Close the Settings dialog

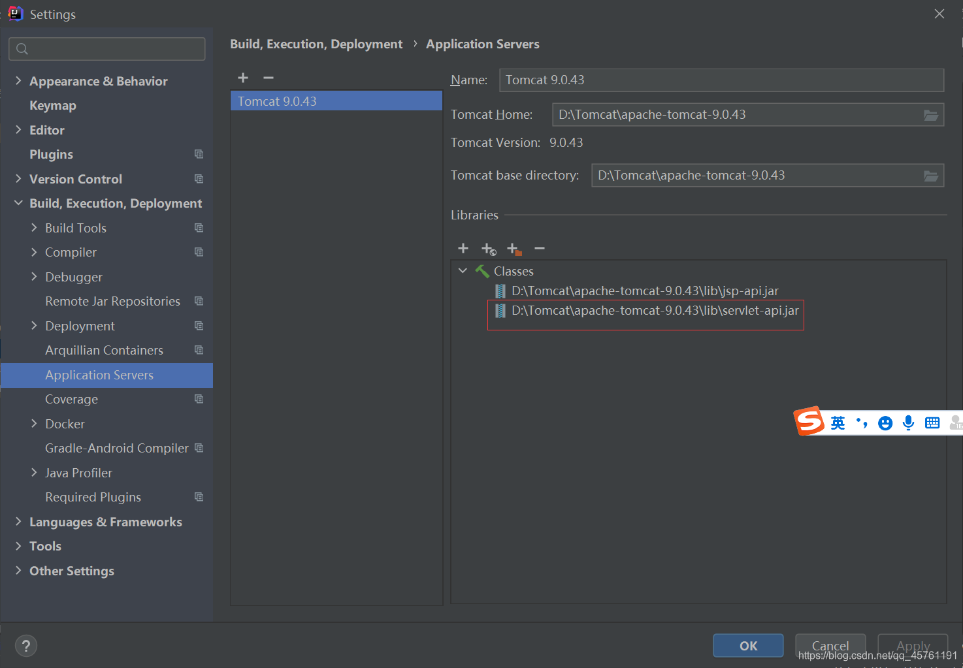(x=939, y=14)
